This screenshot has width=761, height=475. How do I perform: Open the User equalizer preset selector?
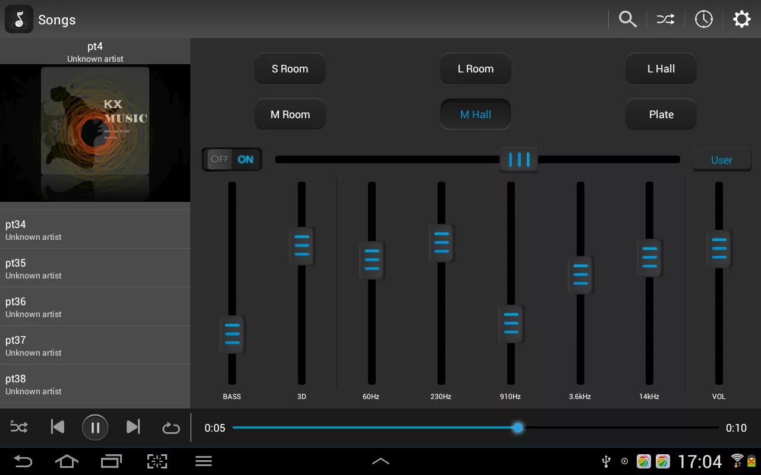(x=722, y=160)
